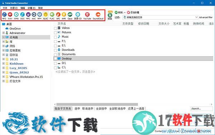Viewport: 215px width, 135px height.
Task: Check the C:\ drive checkbox
Action: (56, 68)
